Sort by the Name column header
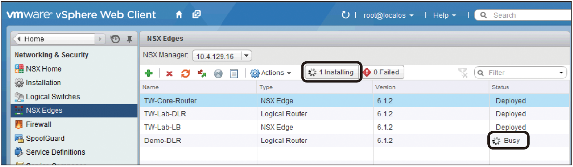The width and height of the screenshot is (573, 167). tap(199, 87)
